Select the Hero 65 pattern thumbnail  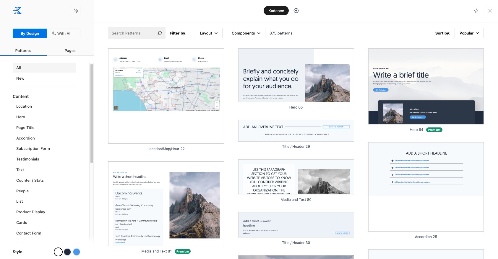pos(296,75)
